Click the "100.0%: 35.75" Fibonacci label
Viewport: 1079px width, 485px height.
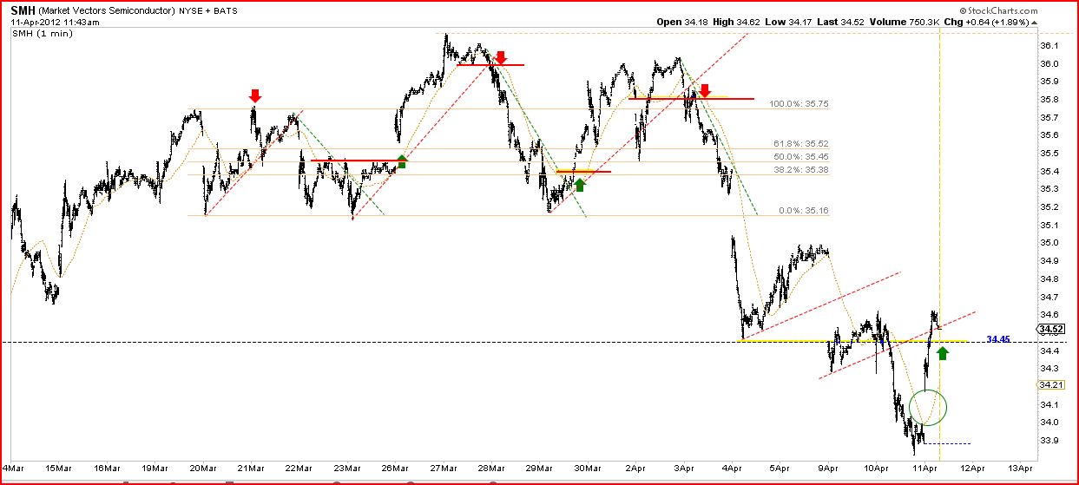point(798,103)
